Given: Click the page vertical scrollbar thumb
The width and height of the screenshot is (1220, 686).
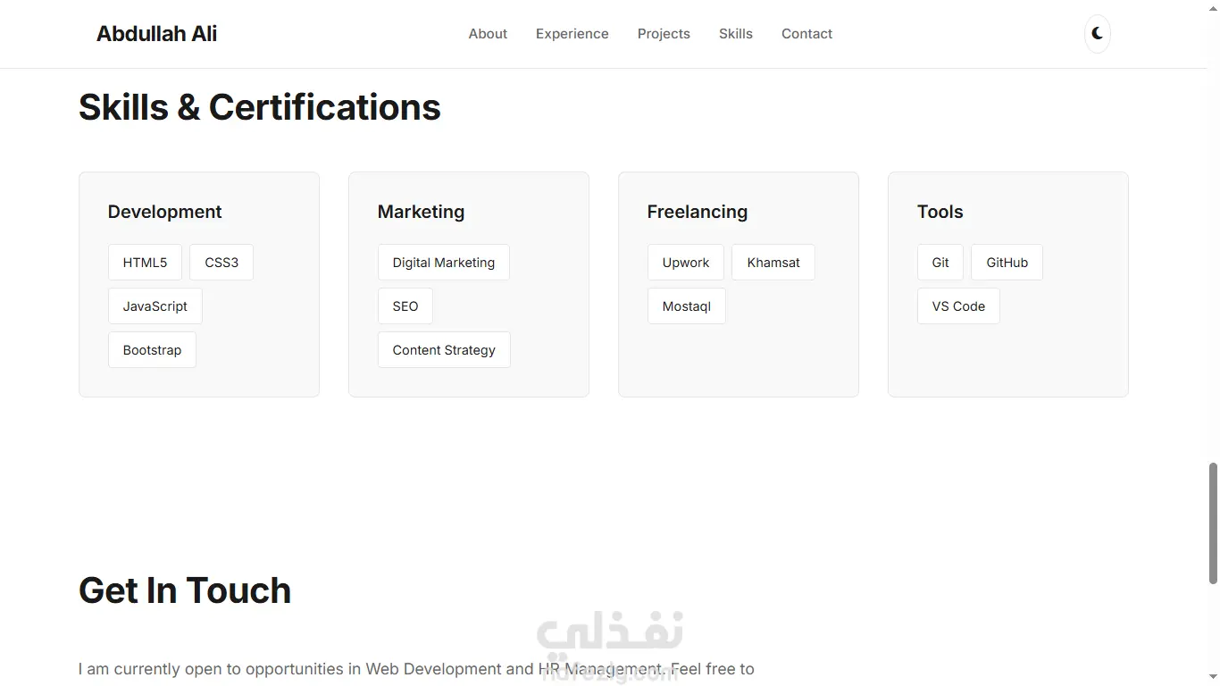Looking at the screenshot, I should [1213, 523].
